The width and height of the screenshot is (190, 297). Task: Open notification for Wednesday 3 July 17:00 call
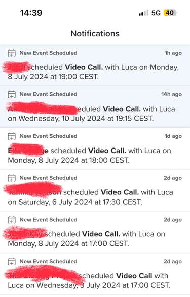tap(95, 274)
